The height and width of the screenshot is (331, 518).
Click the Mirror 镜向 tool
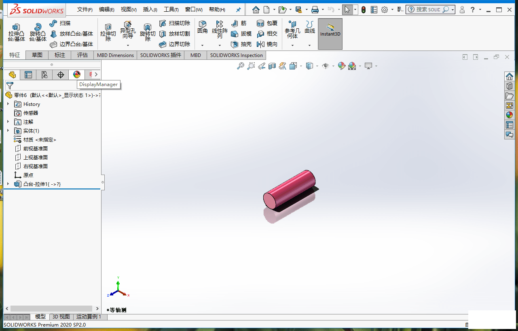pos(267,44)
